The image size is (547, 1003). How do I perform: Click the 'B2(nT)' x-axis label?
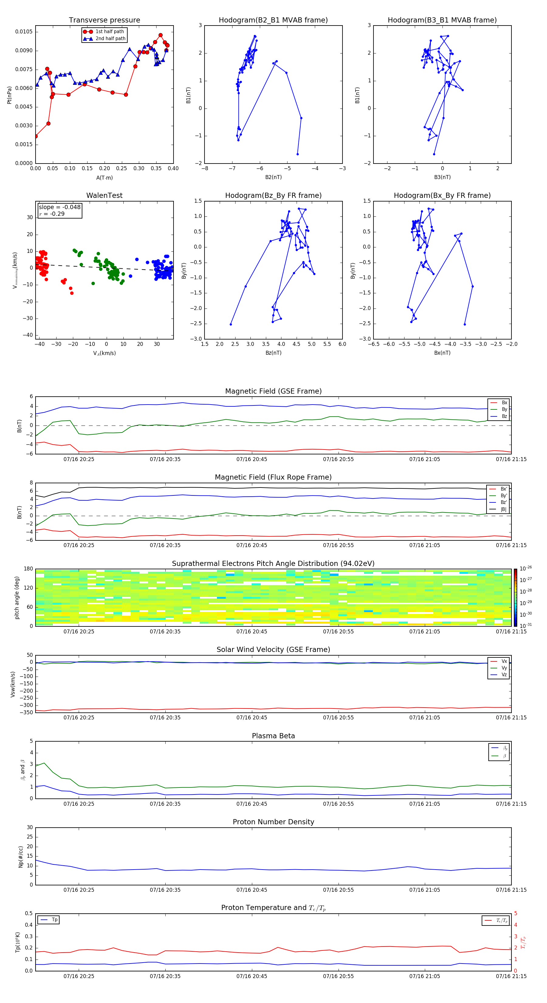pos(273,177)
